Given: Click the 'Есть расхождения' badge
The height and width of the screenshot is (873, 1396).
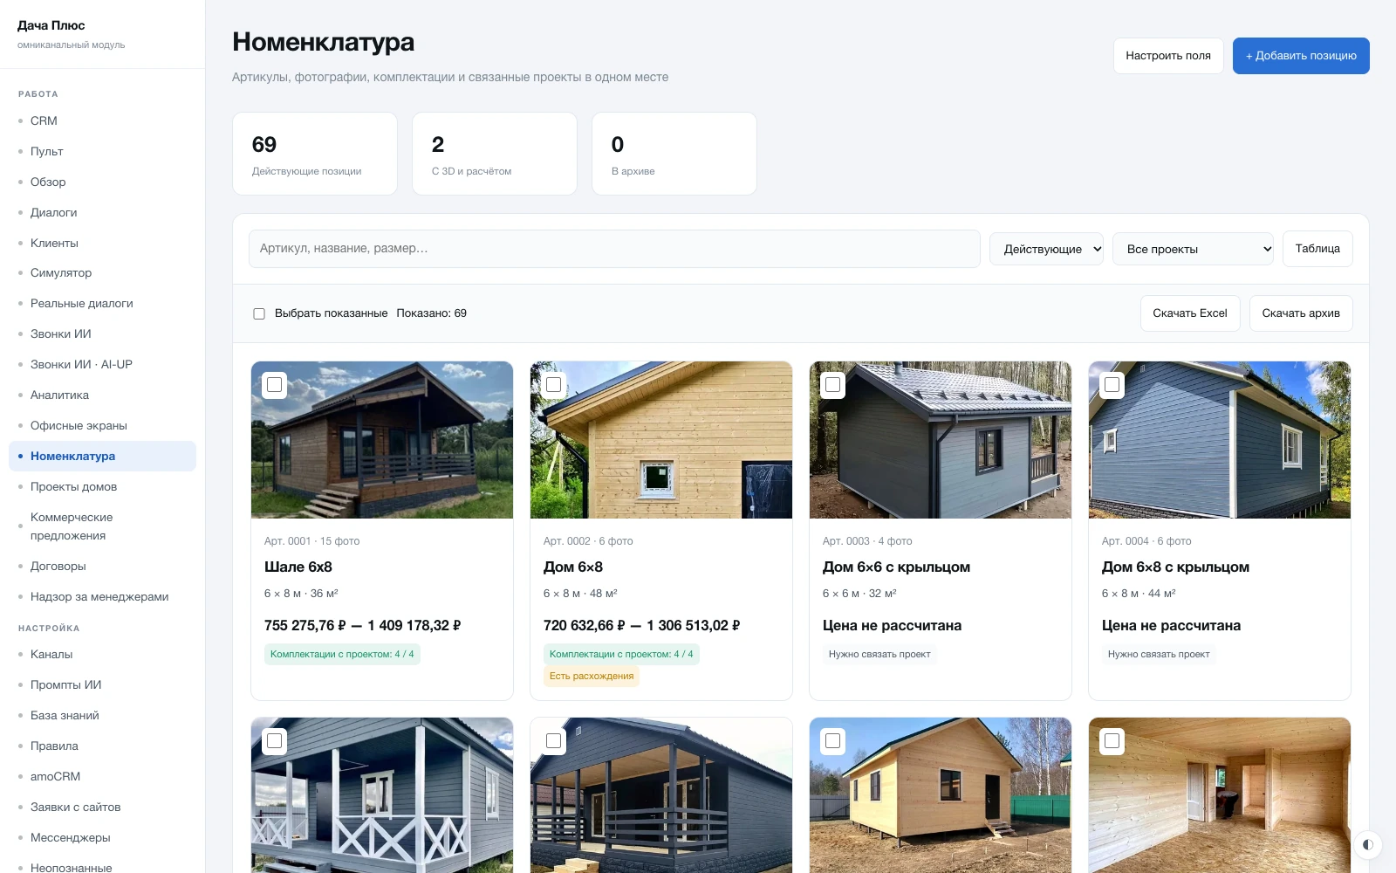Looking at the screenshot, I should (x=592, y=677).
